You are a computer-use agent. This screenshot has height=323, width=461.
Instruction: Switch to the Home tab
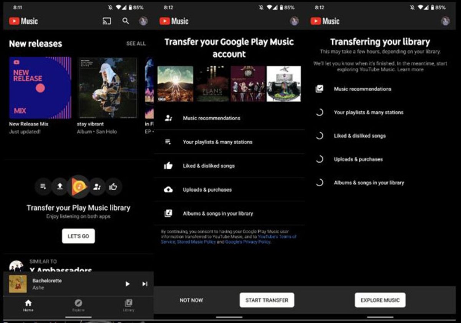28,305
